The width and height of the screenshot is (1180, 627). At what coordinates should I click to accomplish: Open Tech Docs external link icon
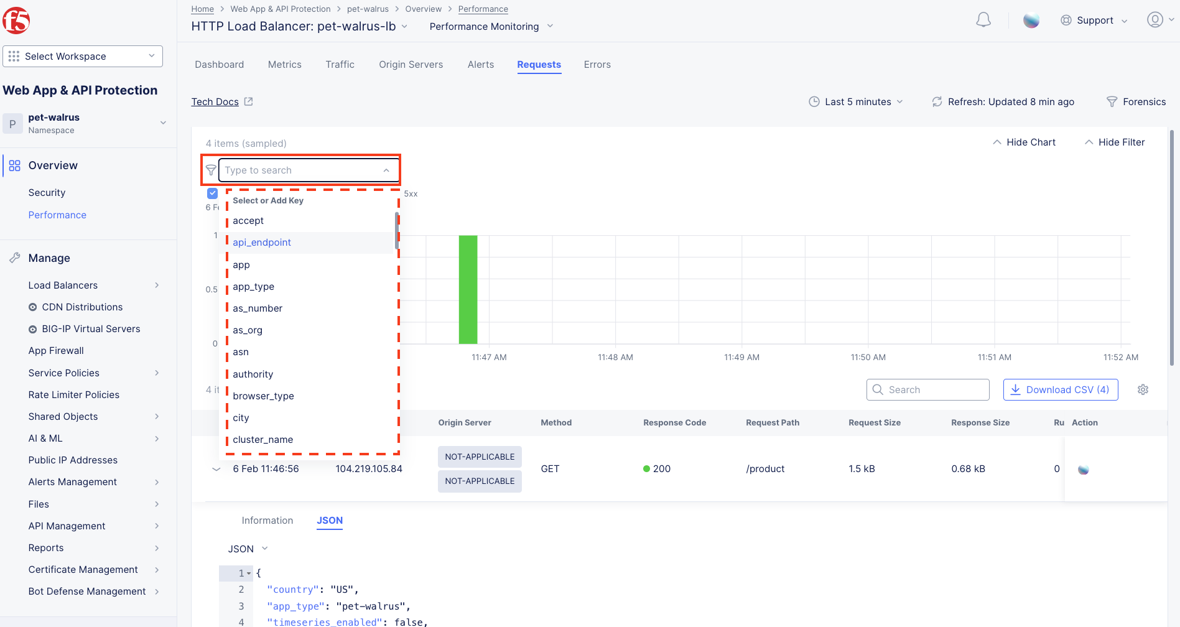(x=249, y=101)
